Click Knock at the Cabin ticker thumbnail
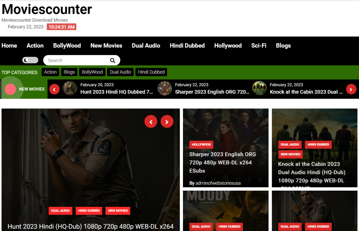This screenshot has height=231, width=359. point(259,88)
